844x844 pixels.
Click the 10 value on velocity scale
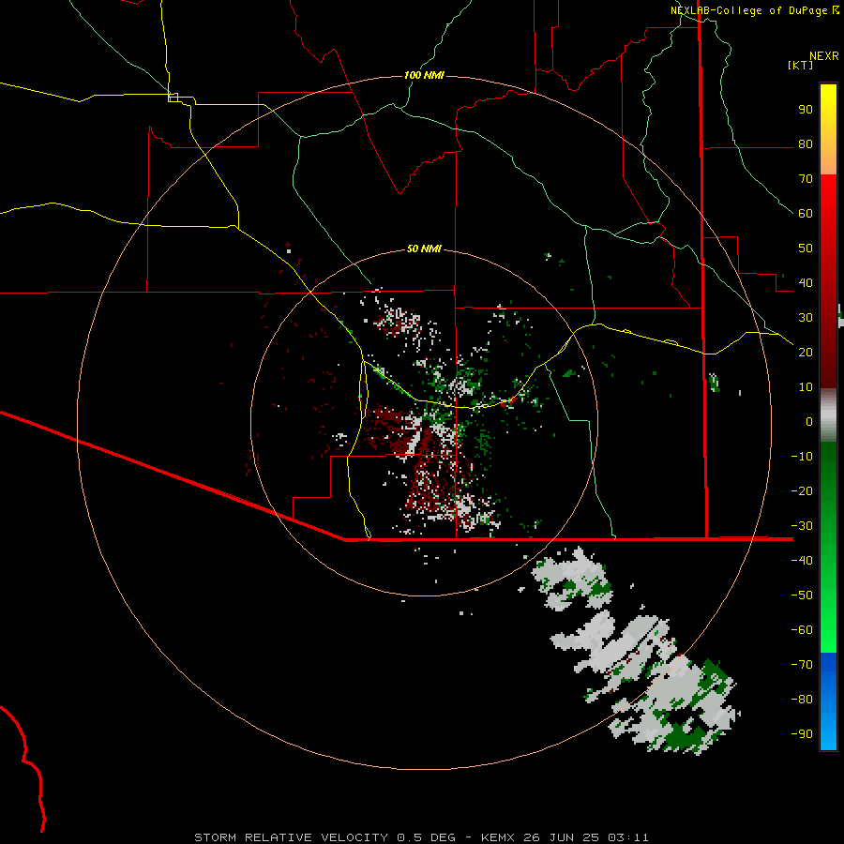click(806, 387)
